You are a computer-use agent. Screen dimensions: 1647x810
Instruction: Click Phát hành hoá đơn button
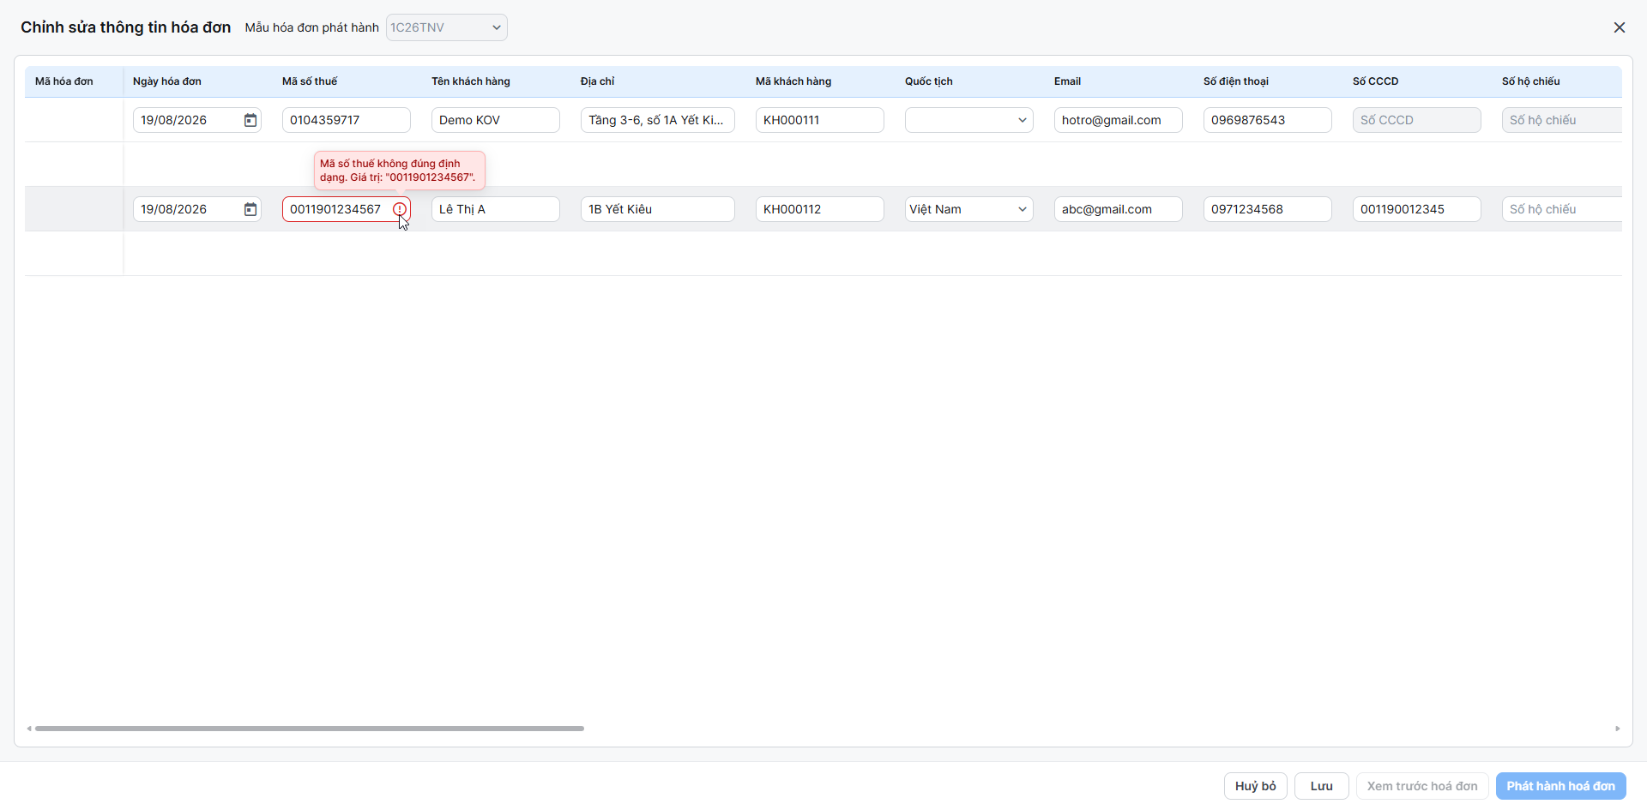(1560, 786)
